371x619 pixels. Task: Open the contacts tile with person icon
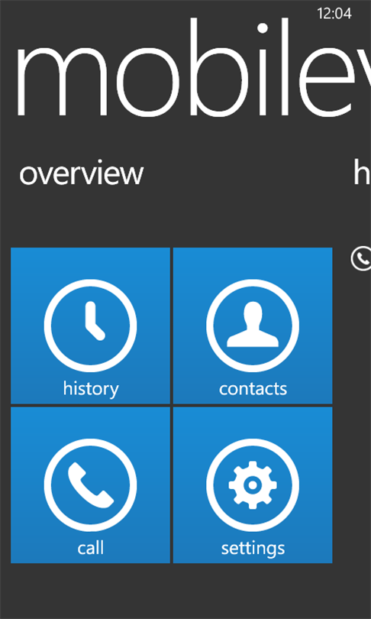(253, 326)
